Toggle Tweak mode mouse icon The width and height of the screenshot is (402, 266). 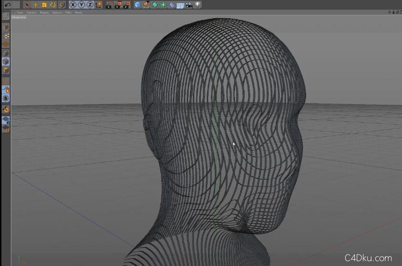coord(6,89)
